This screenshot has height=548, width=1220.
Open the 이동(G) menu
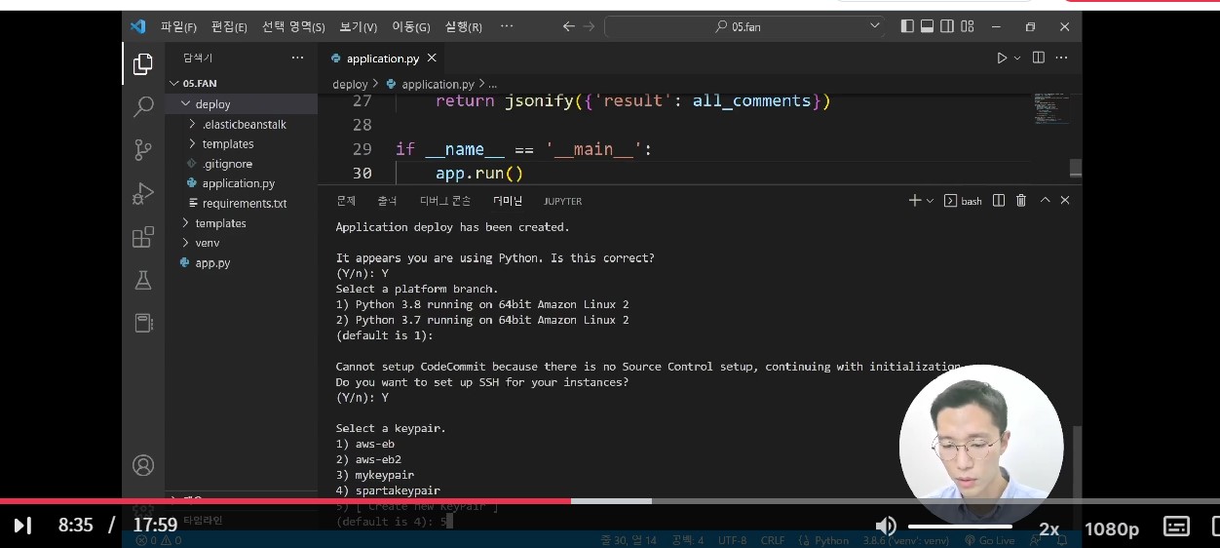(410, 26)
